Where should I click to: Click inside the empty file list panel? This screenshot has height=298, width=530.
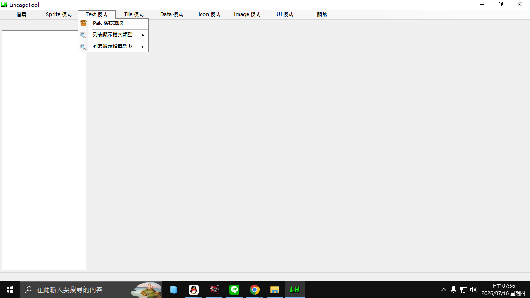44,150
